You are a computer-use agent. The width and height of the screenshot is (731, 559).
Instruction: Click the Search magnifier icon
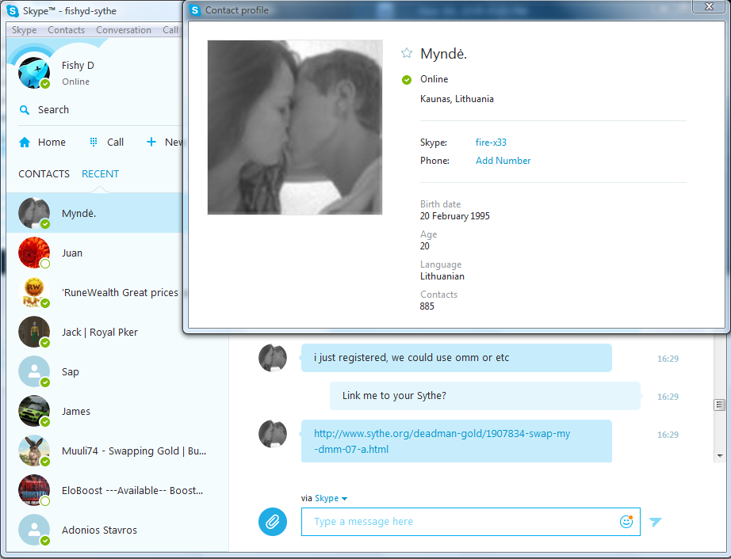tap(25, 110)
